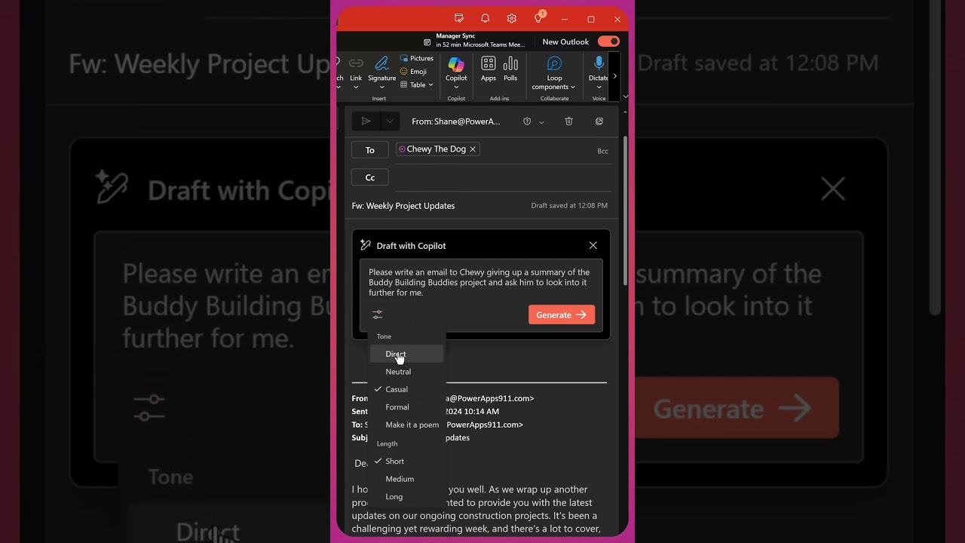Choose Make it a poem
965x543 pixels.
406,425
